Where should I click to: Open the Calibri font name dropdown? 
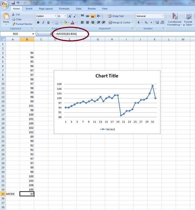click(55, 16)
